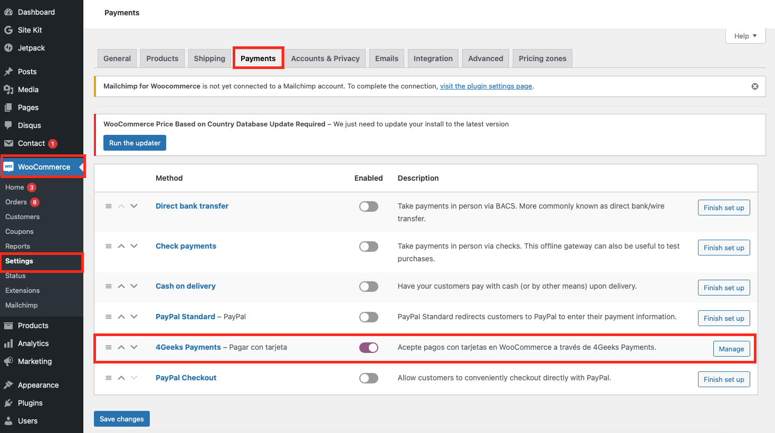The width and height of the screenshot is (775, 433).
Task: Open the Appearance paintbrush icon
Action: pyautogui.click(x=8, y=385)
